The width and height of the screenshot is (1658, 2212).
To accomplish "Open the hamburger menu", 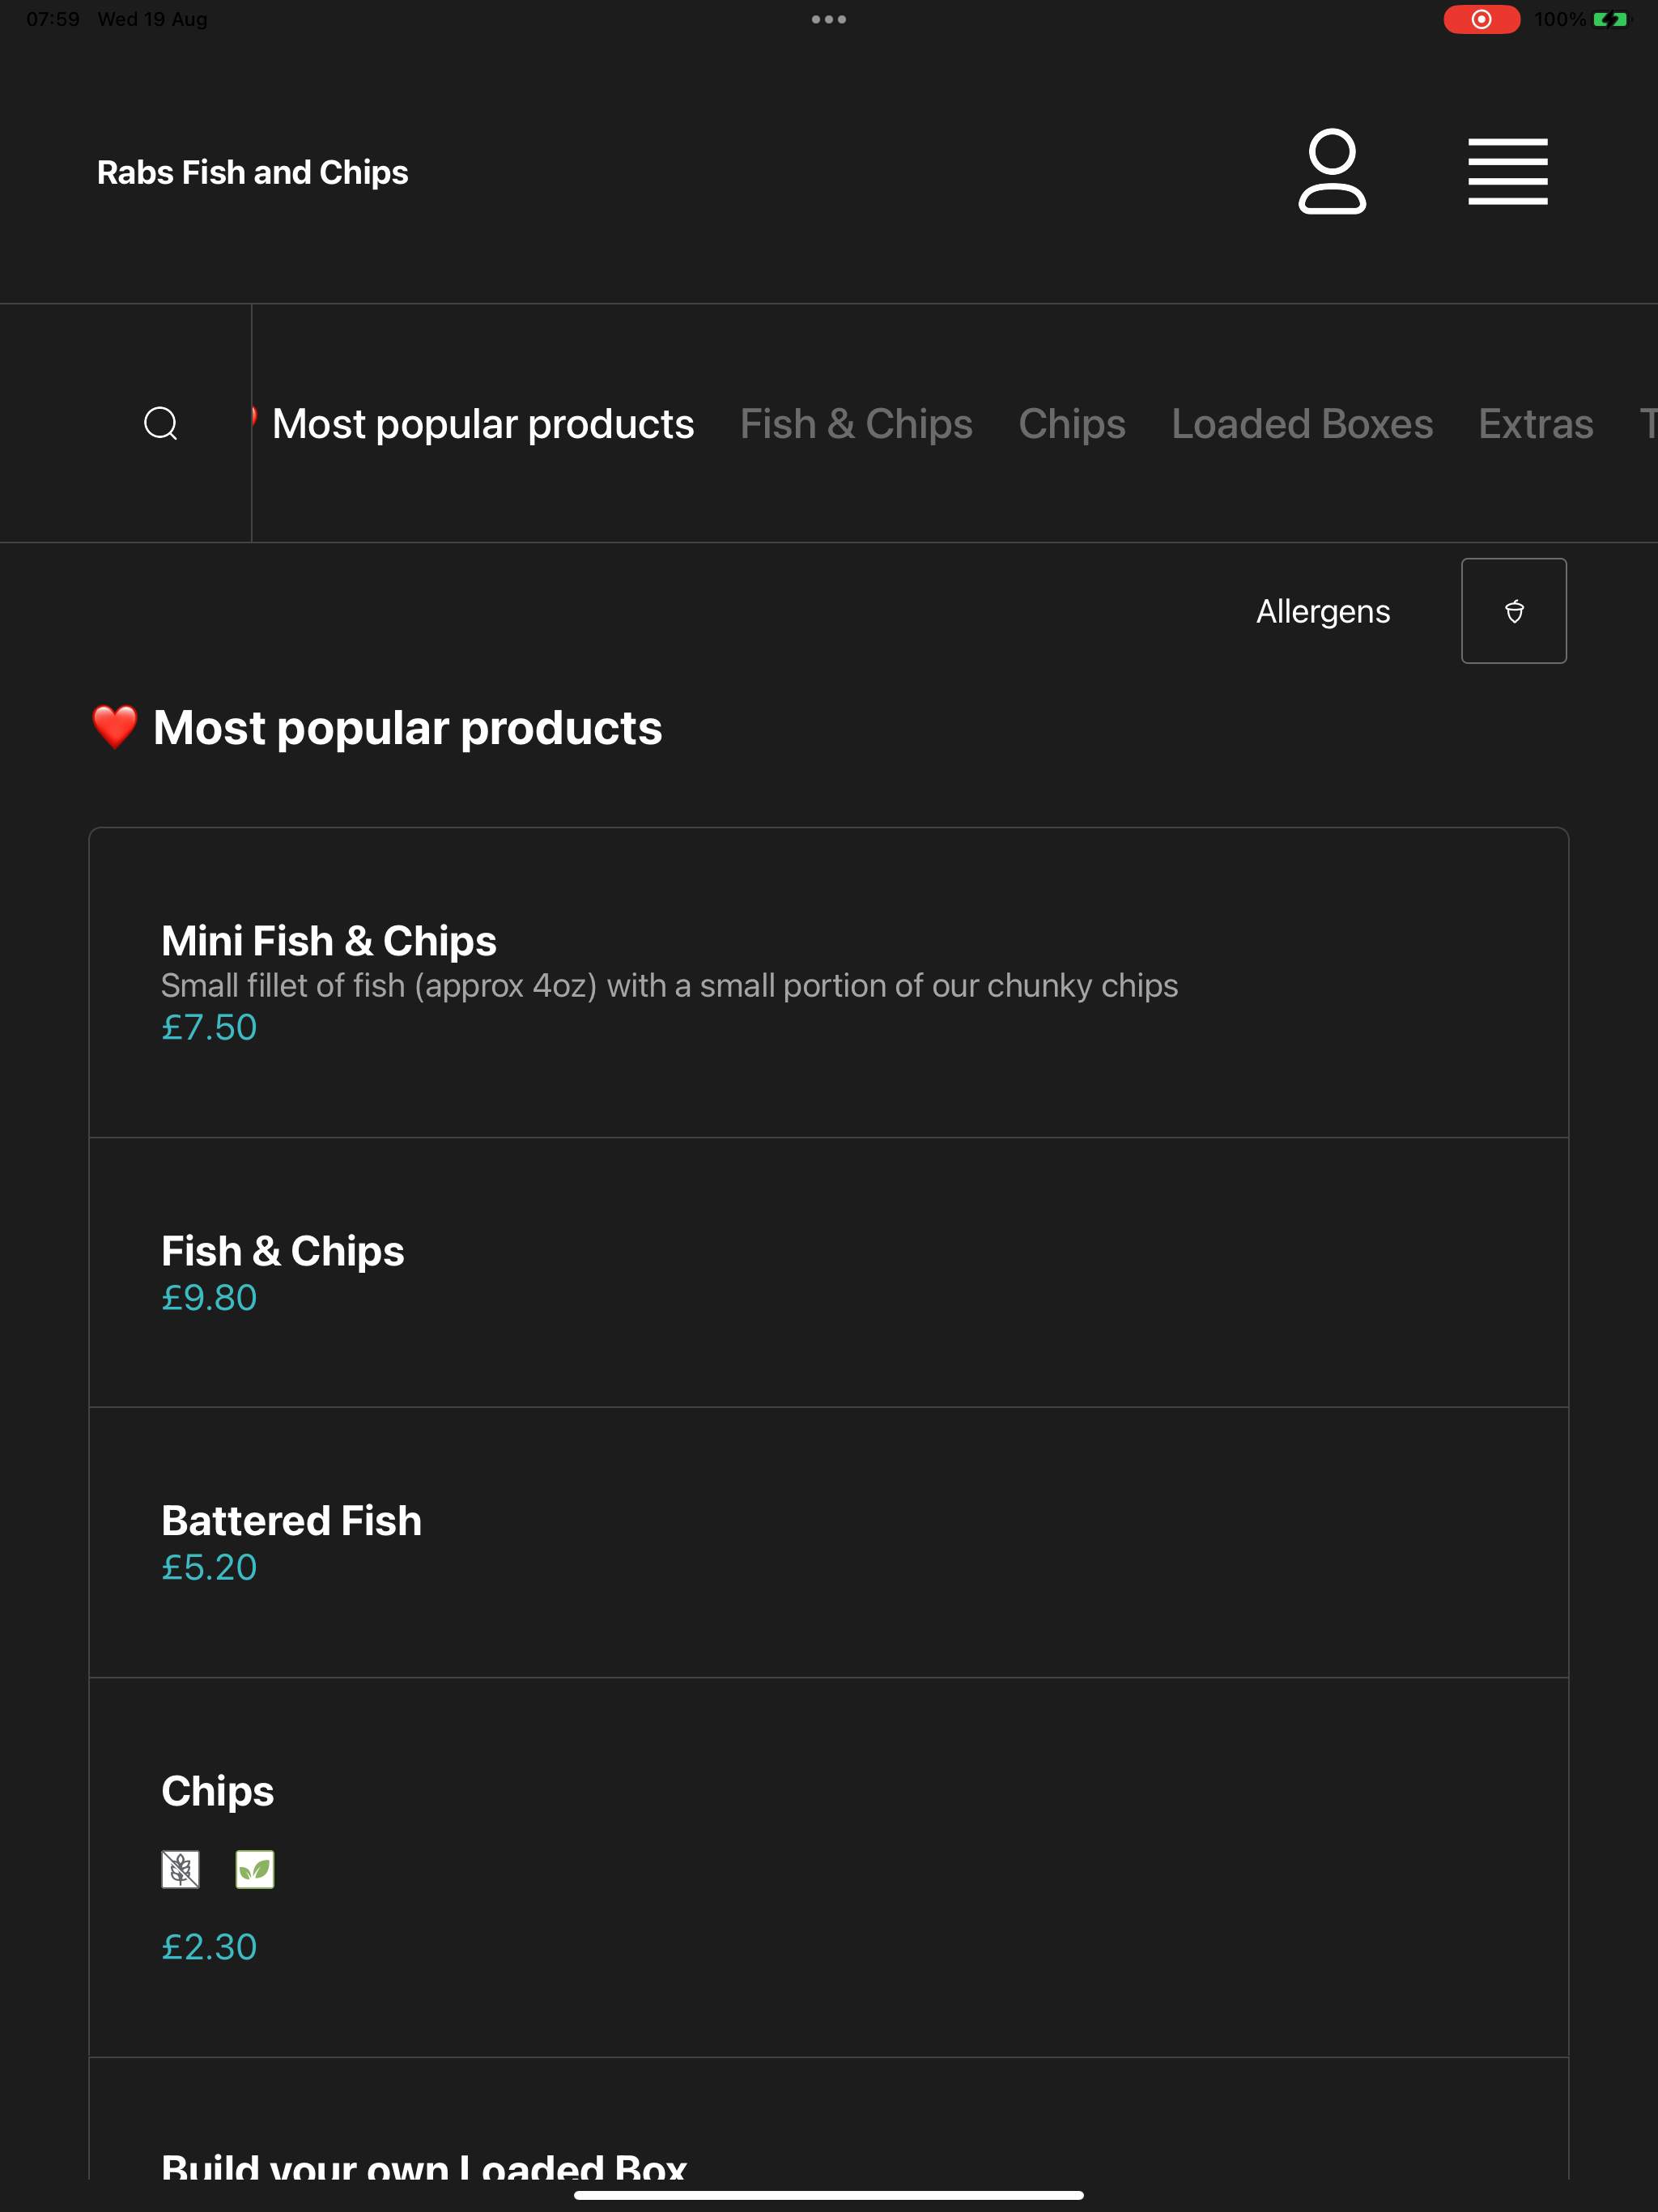I will coord(1507,172).
